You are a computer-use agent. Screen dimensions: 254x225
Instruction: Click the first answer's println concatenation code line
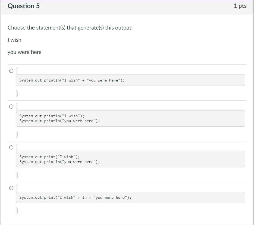[72, 80]
